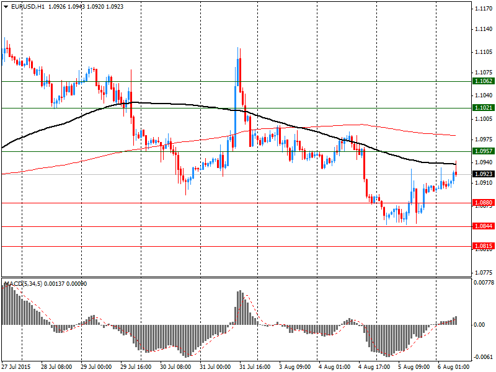Select the EURUSD,H1 chart title text
This screenshot has width=496, height=372.
pyautogui.click(x=28, y=7)
